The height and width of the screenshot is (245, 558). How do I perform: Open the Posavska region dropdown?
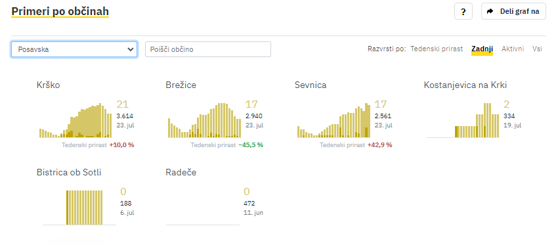[x=74, y=49]
